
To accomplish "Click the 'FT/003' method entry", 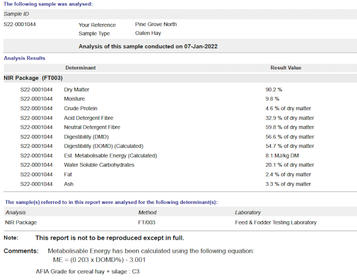I will click(x=147, y=223).
